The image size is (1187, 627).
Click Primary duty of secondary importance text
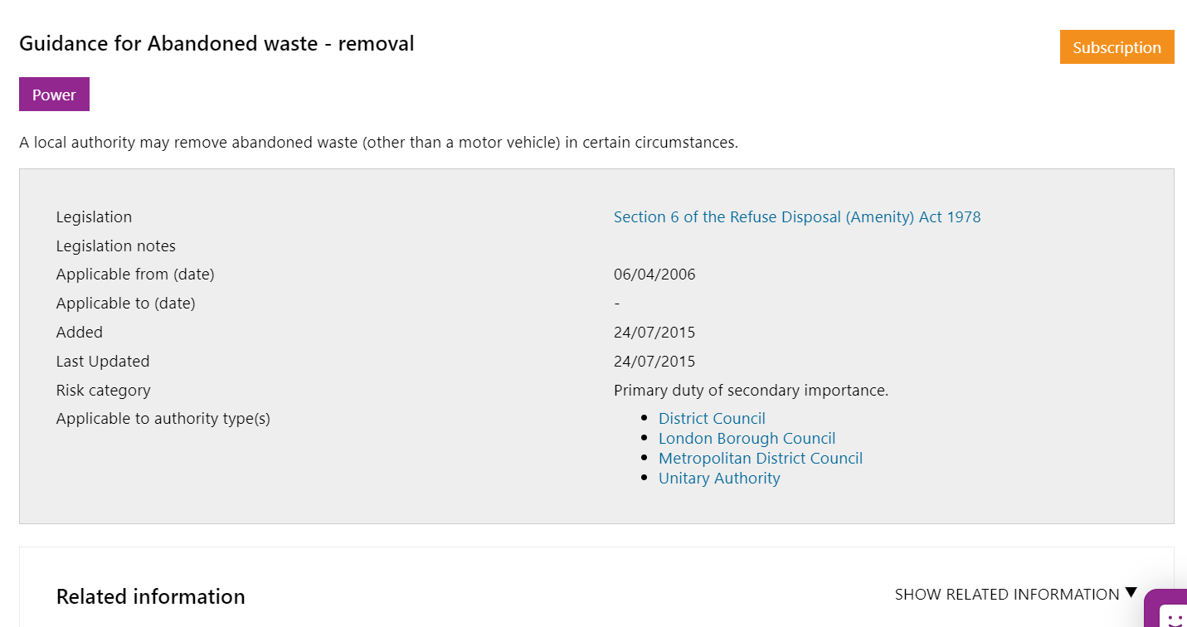tap(751, 391)
